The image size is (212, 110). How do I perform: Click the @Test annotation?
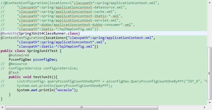coord(14,73)
